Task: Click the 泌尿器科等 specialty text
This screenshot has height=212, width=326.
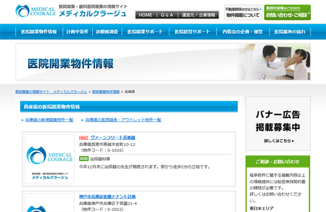Action: [x=100, y=159]
